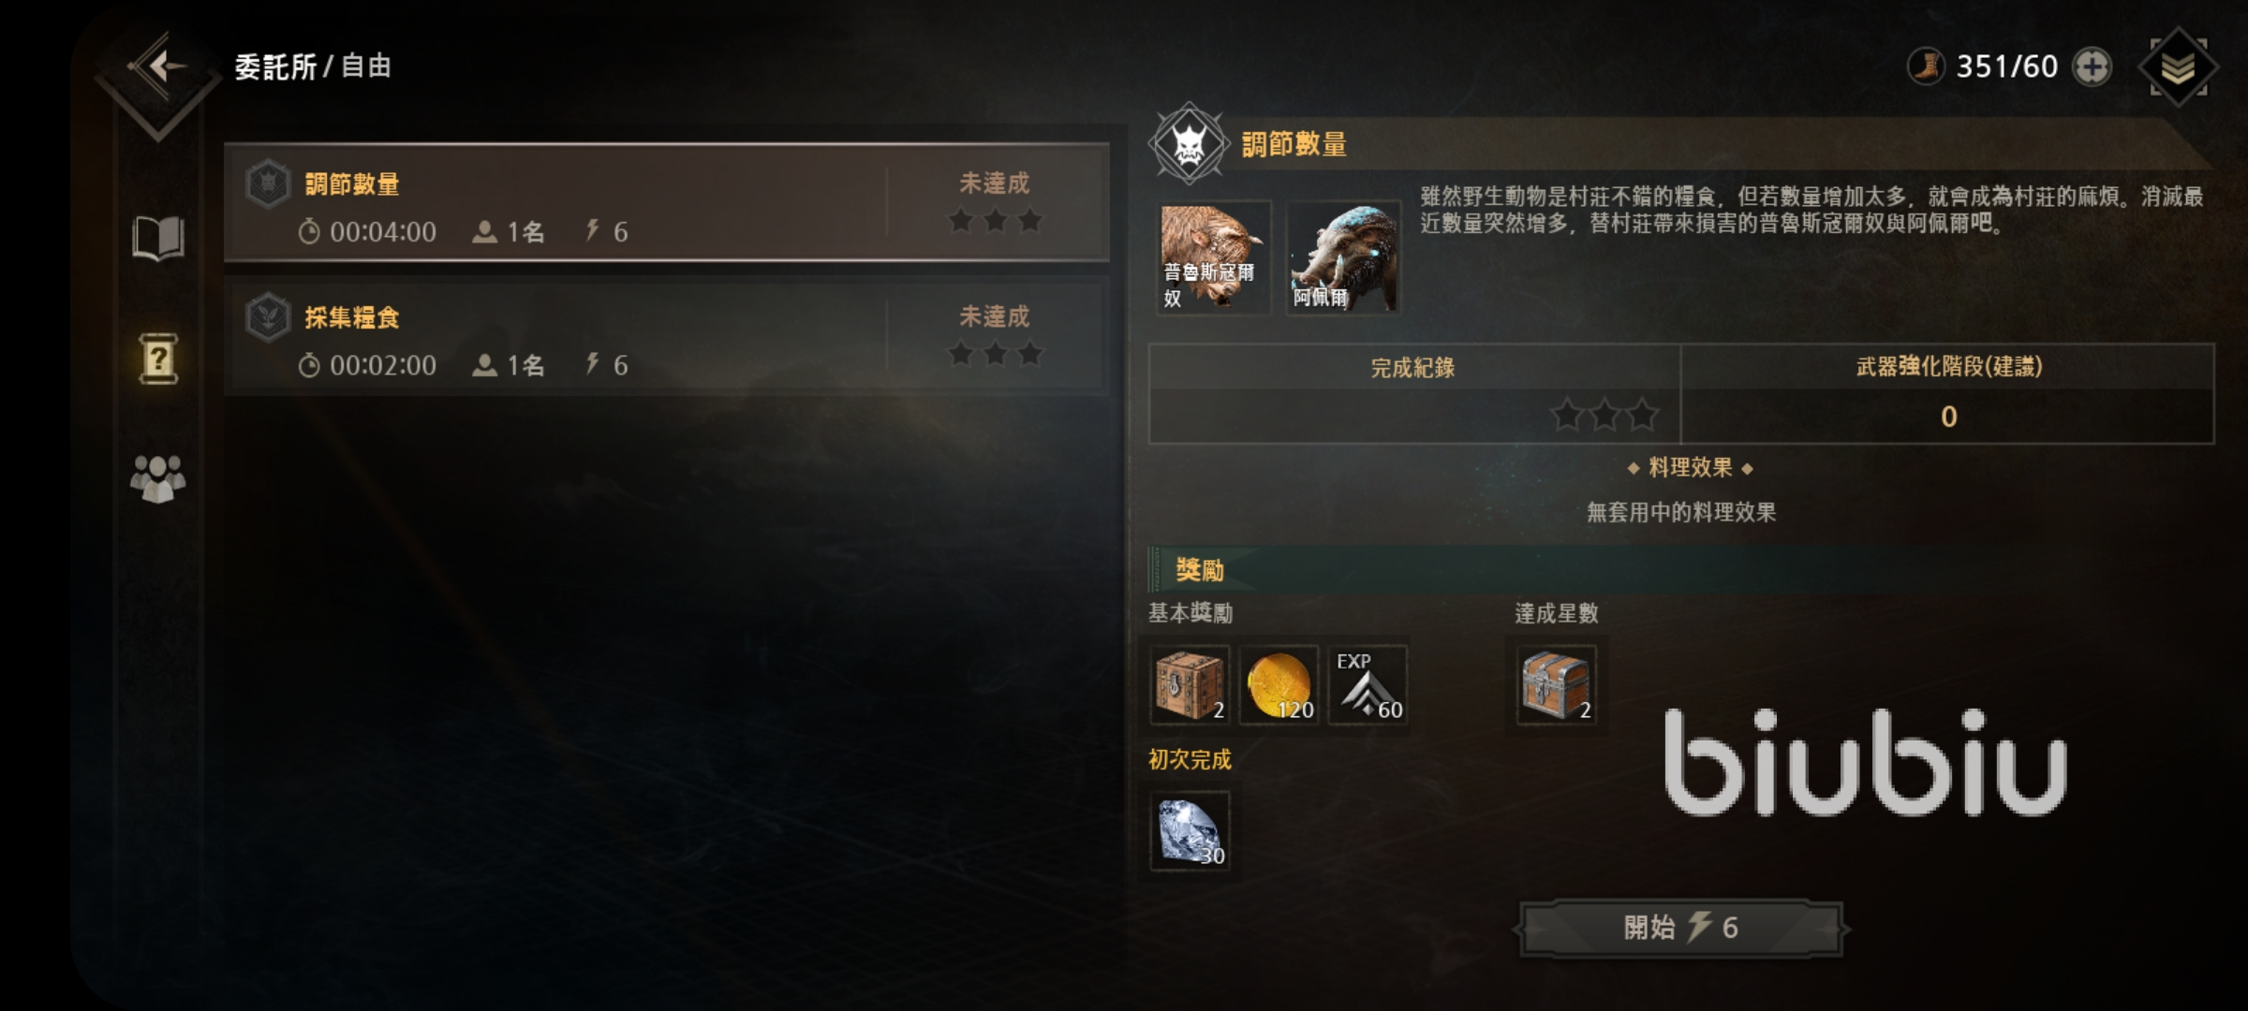
Task: Open the layered menu icon
Action: 2179,67
